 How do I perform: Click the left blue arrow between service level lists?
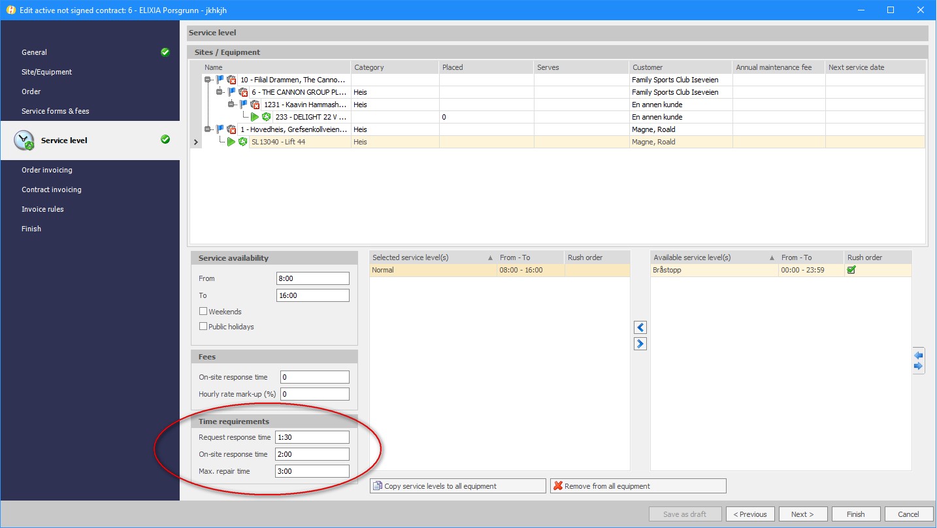[x=640, y=327]
